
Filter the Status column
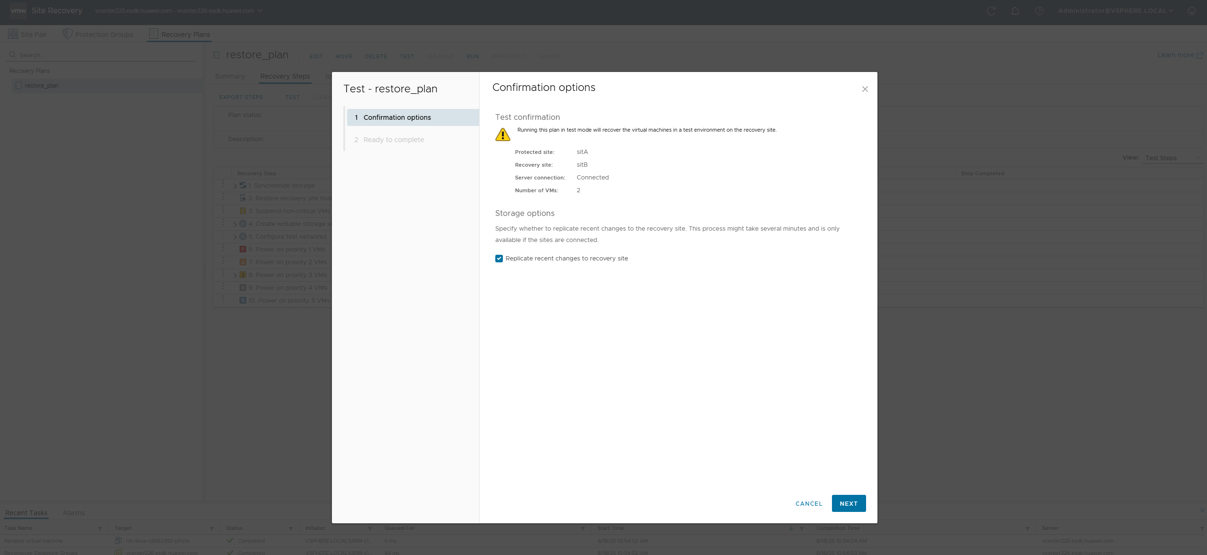click(x=291, y=528)
